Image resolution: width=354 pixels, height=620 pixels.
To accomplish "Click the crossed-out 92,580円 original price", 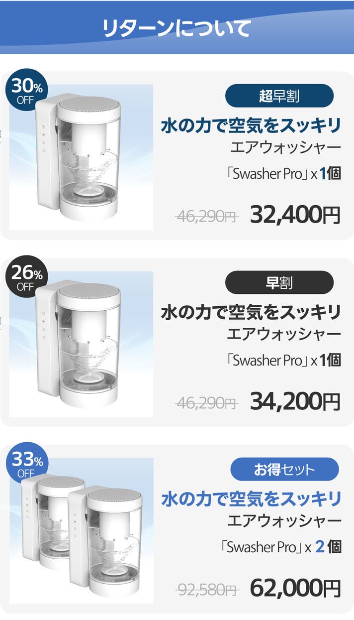I will [207, 590].
